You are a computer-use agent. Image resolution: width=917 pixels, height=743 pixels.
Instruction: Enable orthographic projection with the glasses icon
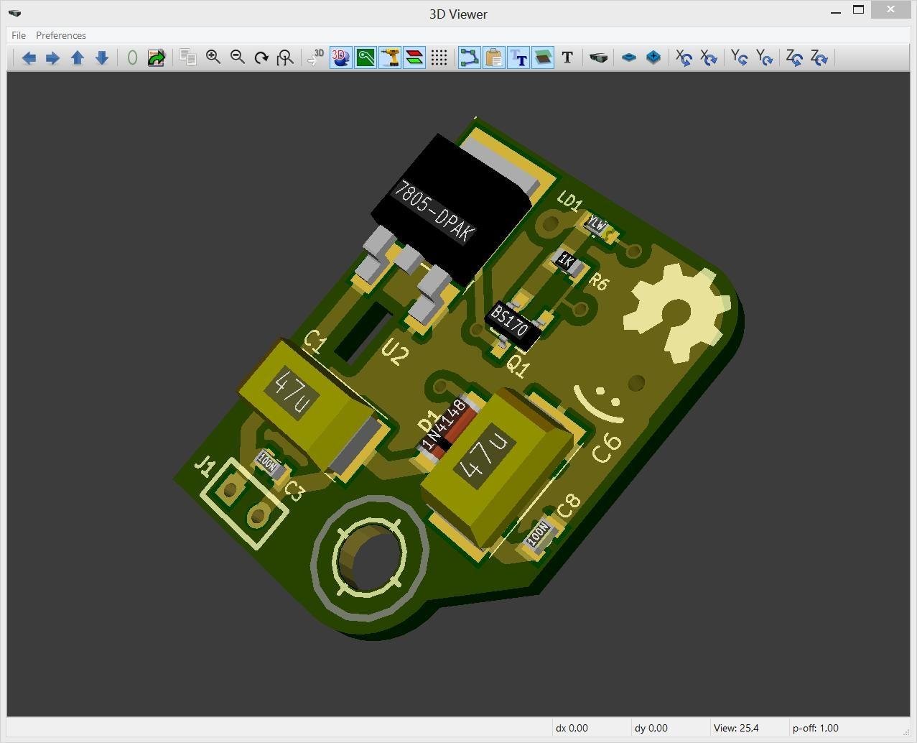(598, 57)
